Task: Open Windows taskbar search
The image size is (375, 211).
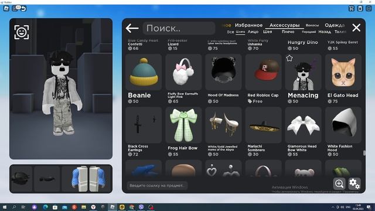Action: [x=14, y=207]
